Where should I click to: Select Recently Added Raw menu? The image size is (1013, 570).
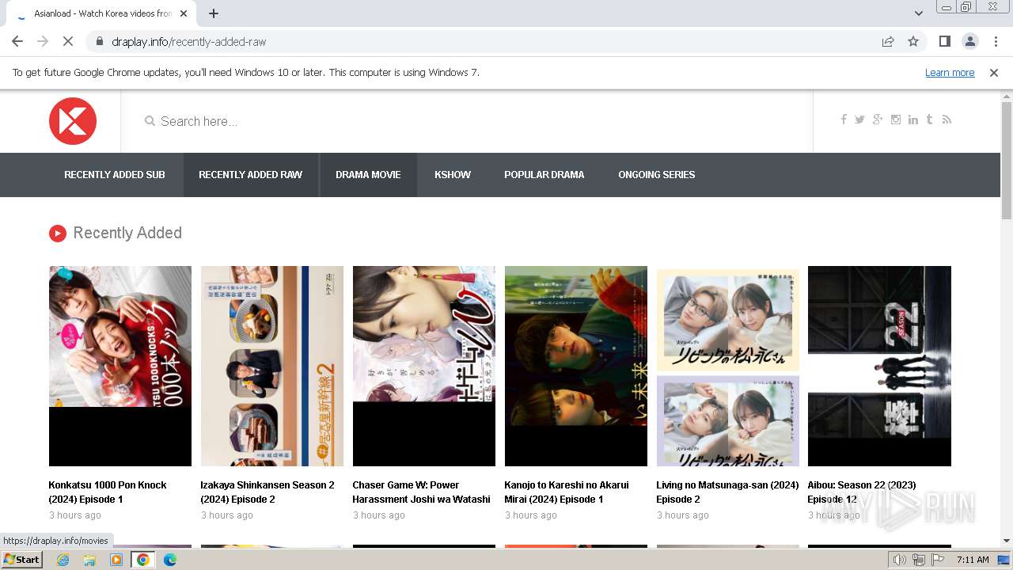[251, 175]
